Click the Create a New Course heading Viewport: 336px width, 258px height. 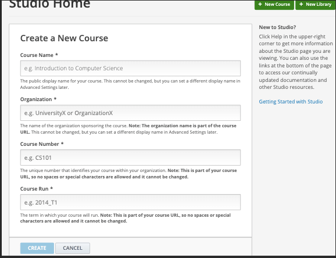(64, 38)
